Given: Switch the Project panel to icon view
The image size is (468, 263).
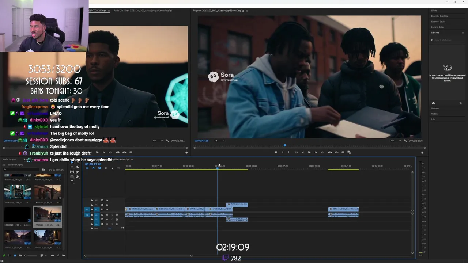Looking at the screenshot, I should 15,255.
